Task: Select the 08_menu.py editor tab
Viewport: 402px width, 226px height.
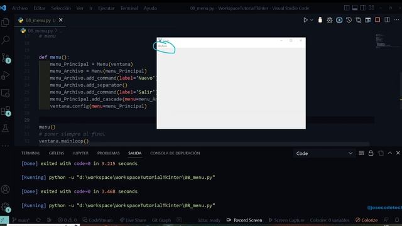Action: (40, 20)
